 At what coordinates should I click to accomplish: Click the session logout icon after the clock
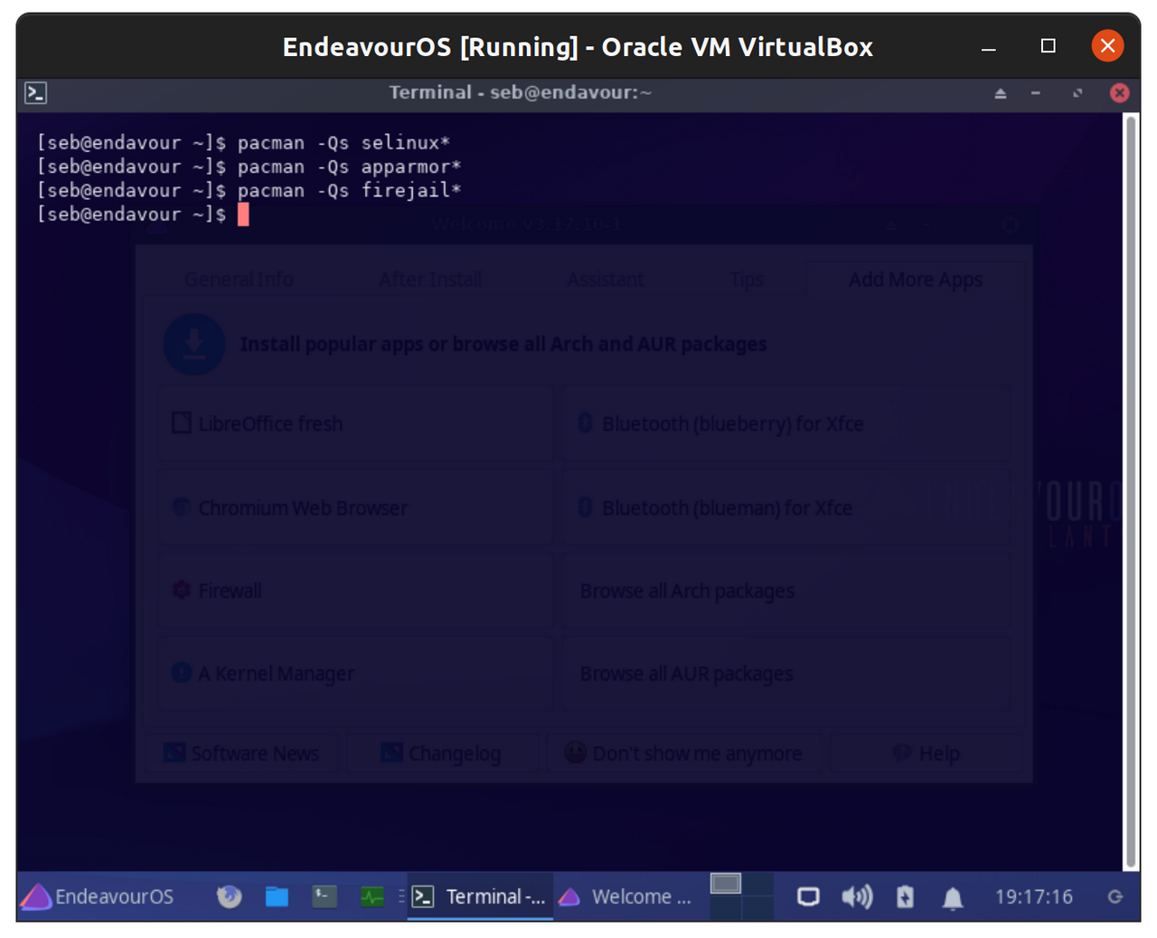click(x=1115, y=896)
